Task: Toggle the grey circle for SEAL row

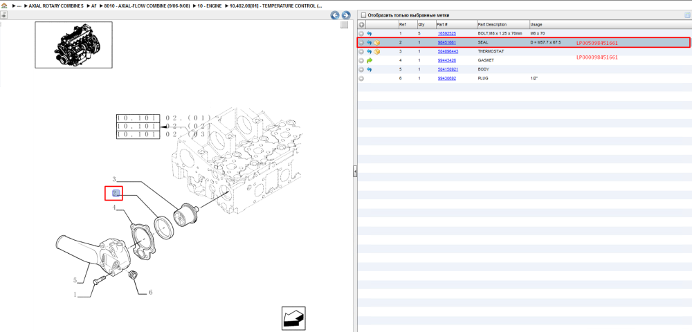Action: [361, 43]
